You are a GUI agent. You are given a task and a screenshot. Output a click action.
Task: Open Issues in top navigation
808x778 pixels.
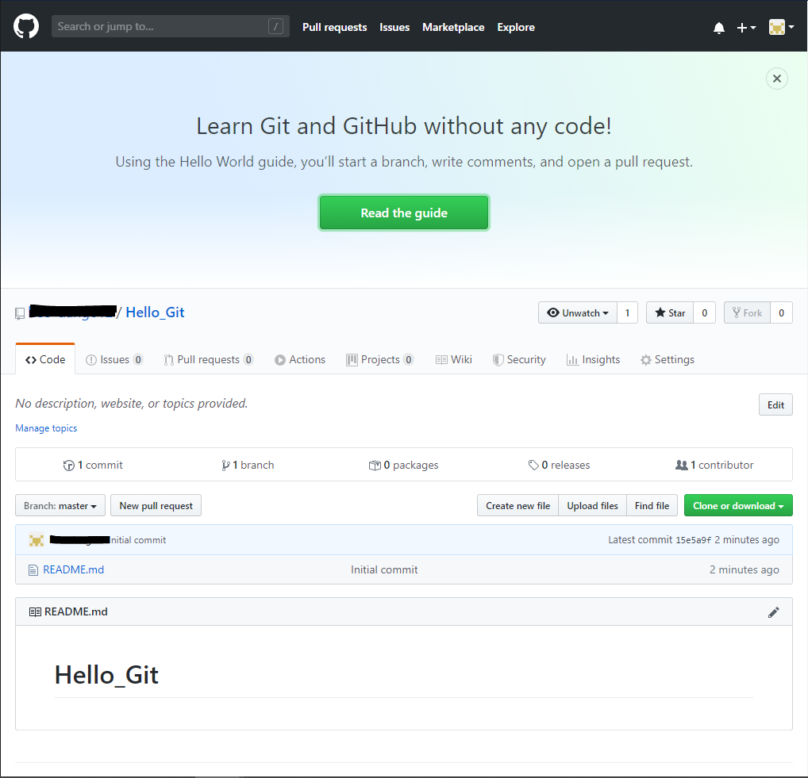point(394,27)
